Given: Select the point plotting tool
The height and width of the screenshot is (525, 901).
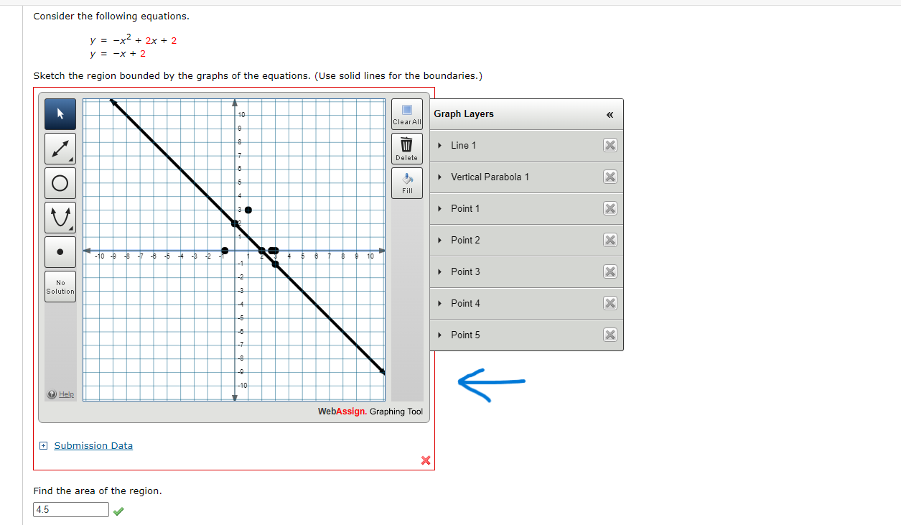Looking at the screenshot, I should 60,251.
